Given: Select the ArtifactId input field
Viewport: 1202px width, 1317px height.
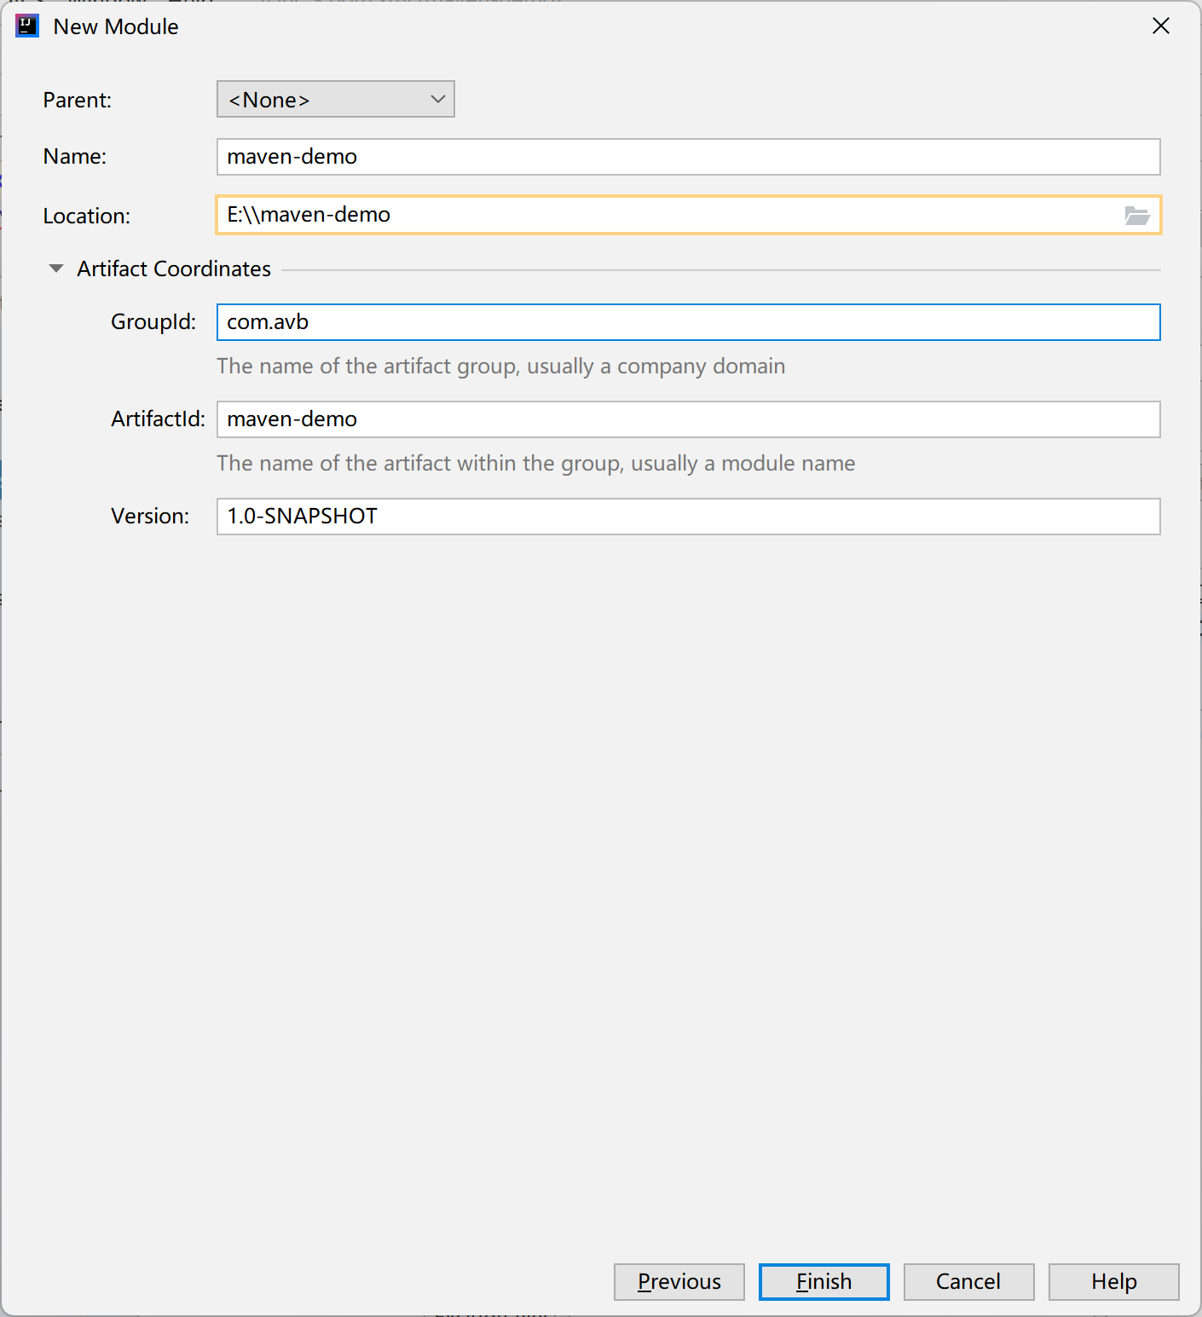Looking at the screenshot, I should (687, 419).
